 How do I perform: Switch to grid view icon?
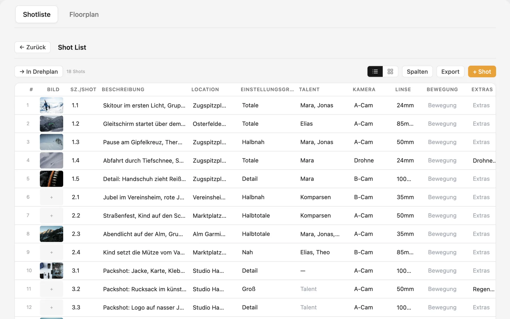(x=390, y=72)
